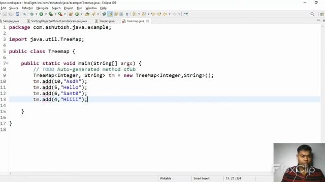325x182 pixels.
Task: Click the Open Type folder icon
Action: (x=87, y=14)
